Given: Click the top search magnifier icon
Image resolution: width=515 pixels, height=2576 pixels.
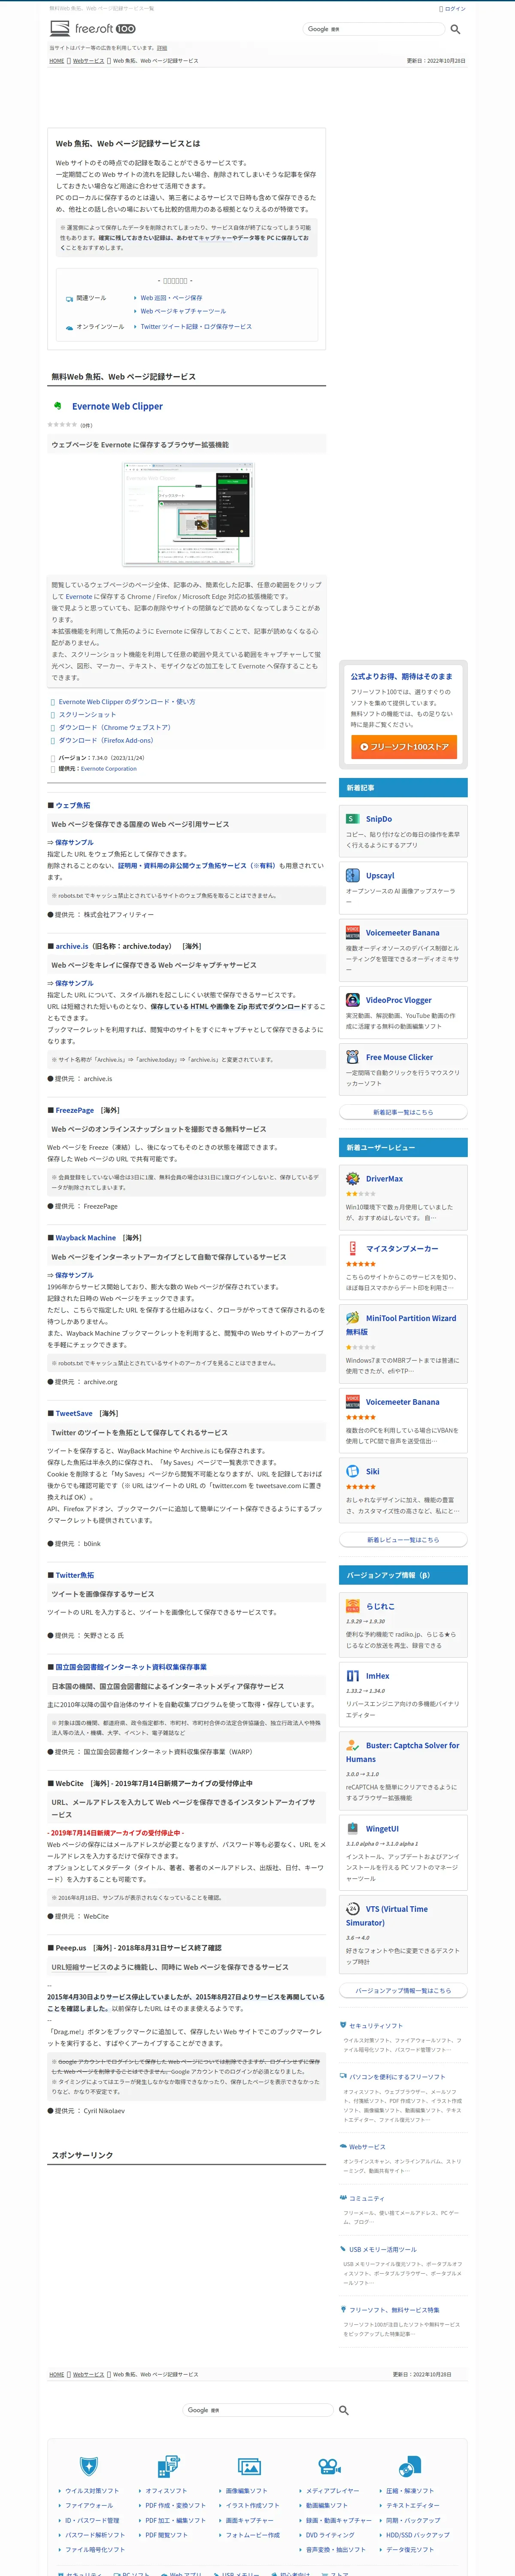Looking at the screenshot, I should (455, 29).
